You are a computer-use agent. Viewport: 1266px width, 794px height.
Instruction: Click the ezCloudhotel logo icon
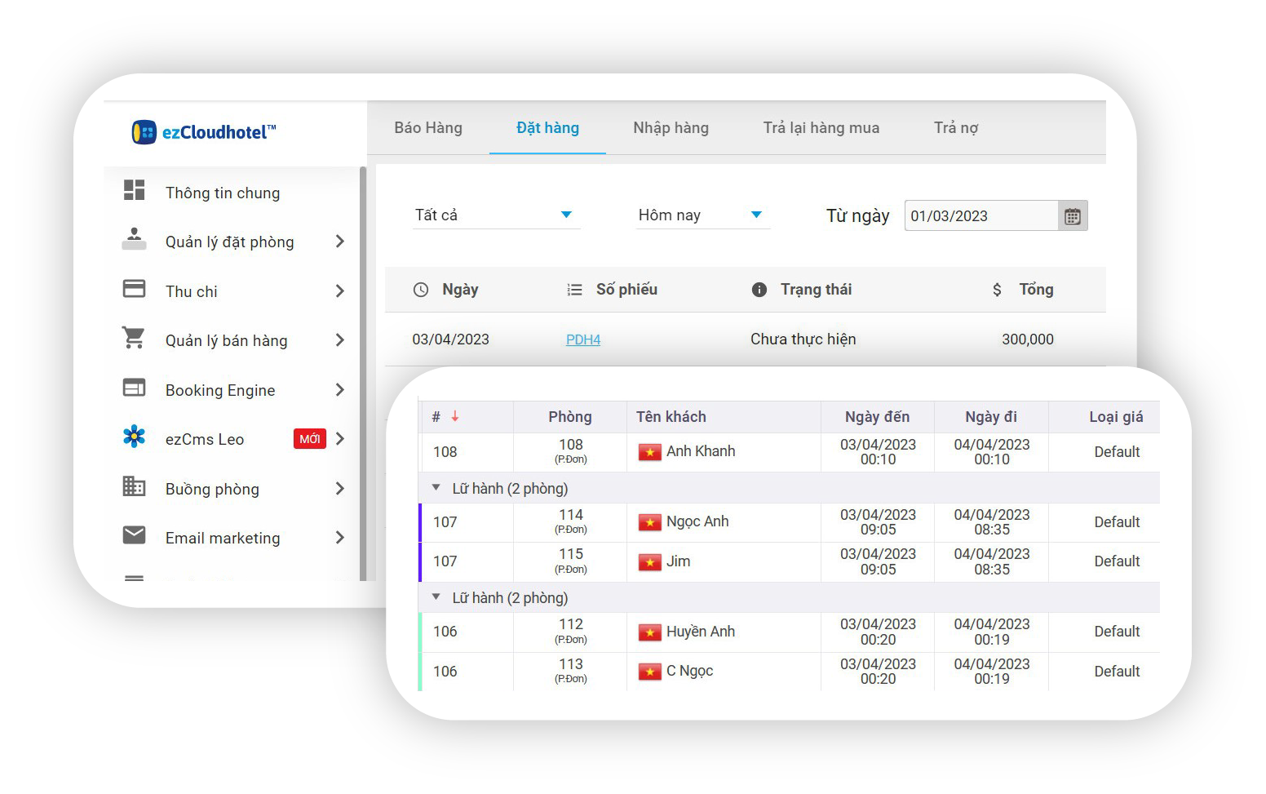click(144, 132)
